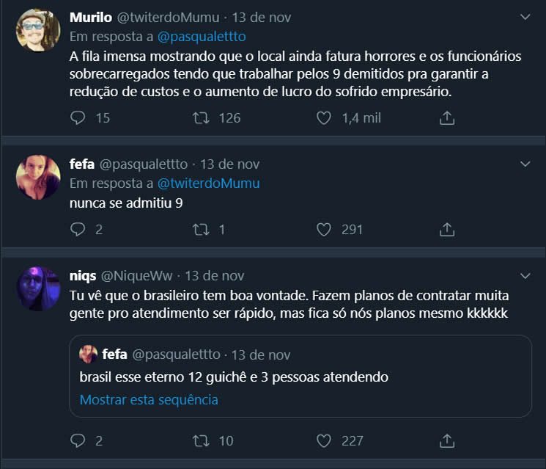546x469 pixels.
Task: Reply to niqs's tweet
Action: tap(78, 440)
